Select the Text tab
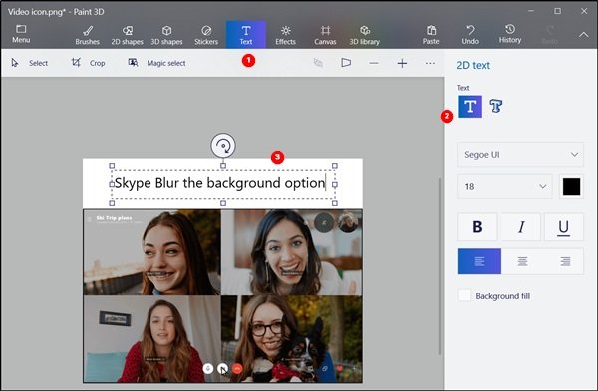Viewport: 598px width, 391px height. pyautogui.click(x=246, y=35)
